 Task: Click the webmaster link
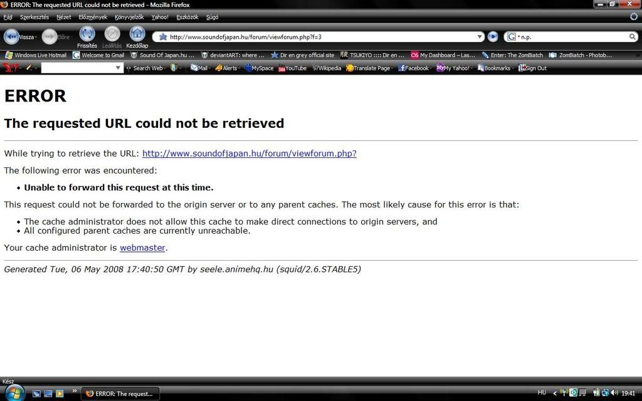tap(142, 248)
